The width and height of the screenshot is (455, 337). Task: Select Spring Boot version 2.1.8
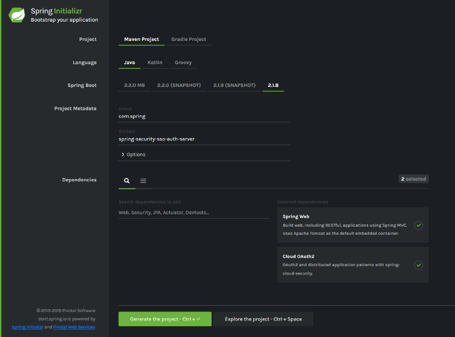pos(273,85)
